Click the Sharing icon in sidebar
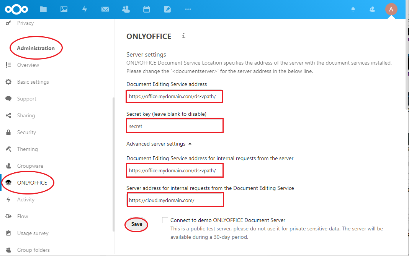Image resolution: width=409 pixels, height=256 pixels. pyautogui.click(x=8, y=115)
